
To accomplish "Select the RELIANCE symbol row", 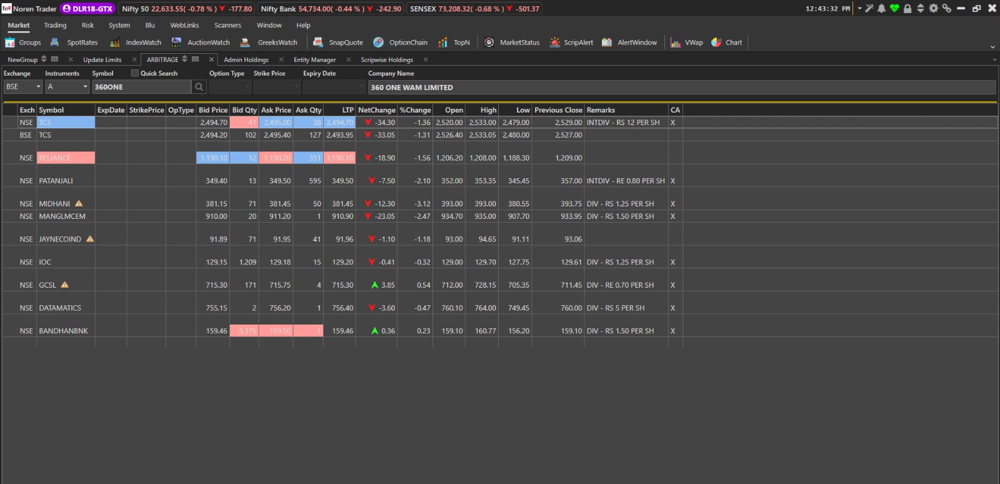I will coord(66,158).
